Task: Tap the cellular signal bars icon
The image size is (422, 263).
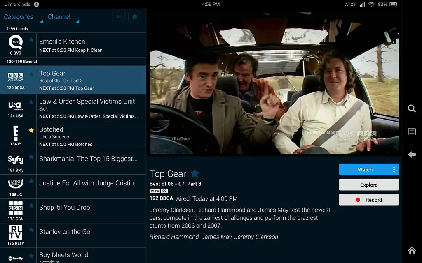Action: pyautogui.click(x=362, y=4)
